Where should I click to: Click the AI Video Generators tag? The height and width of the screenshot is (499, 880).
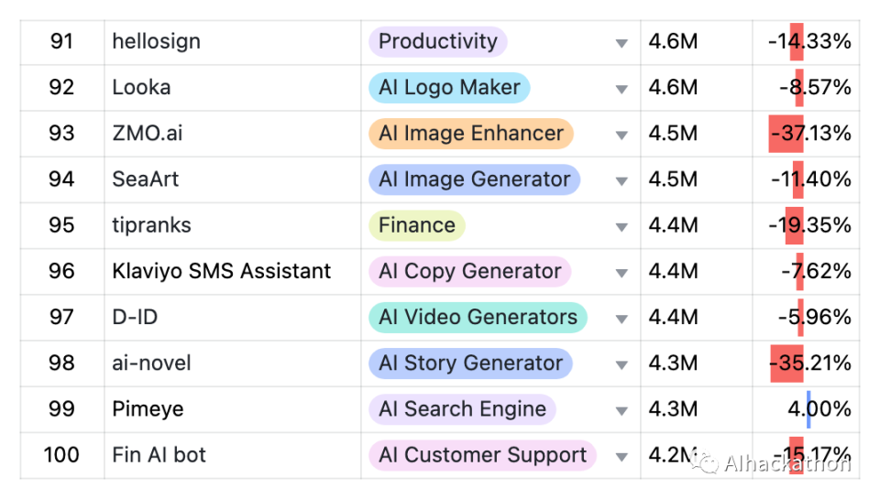477,318
